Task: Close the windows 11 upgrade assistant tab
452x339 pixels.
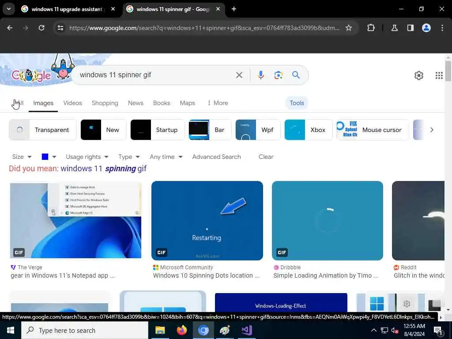Action: [113, 9]
